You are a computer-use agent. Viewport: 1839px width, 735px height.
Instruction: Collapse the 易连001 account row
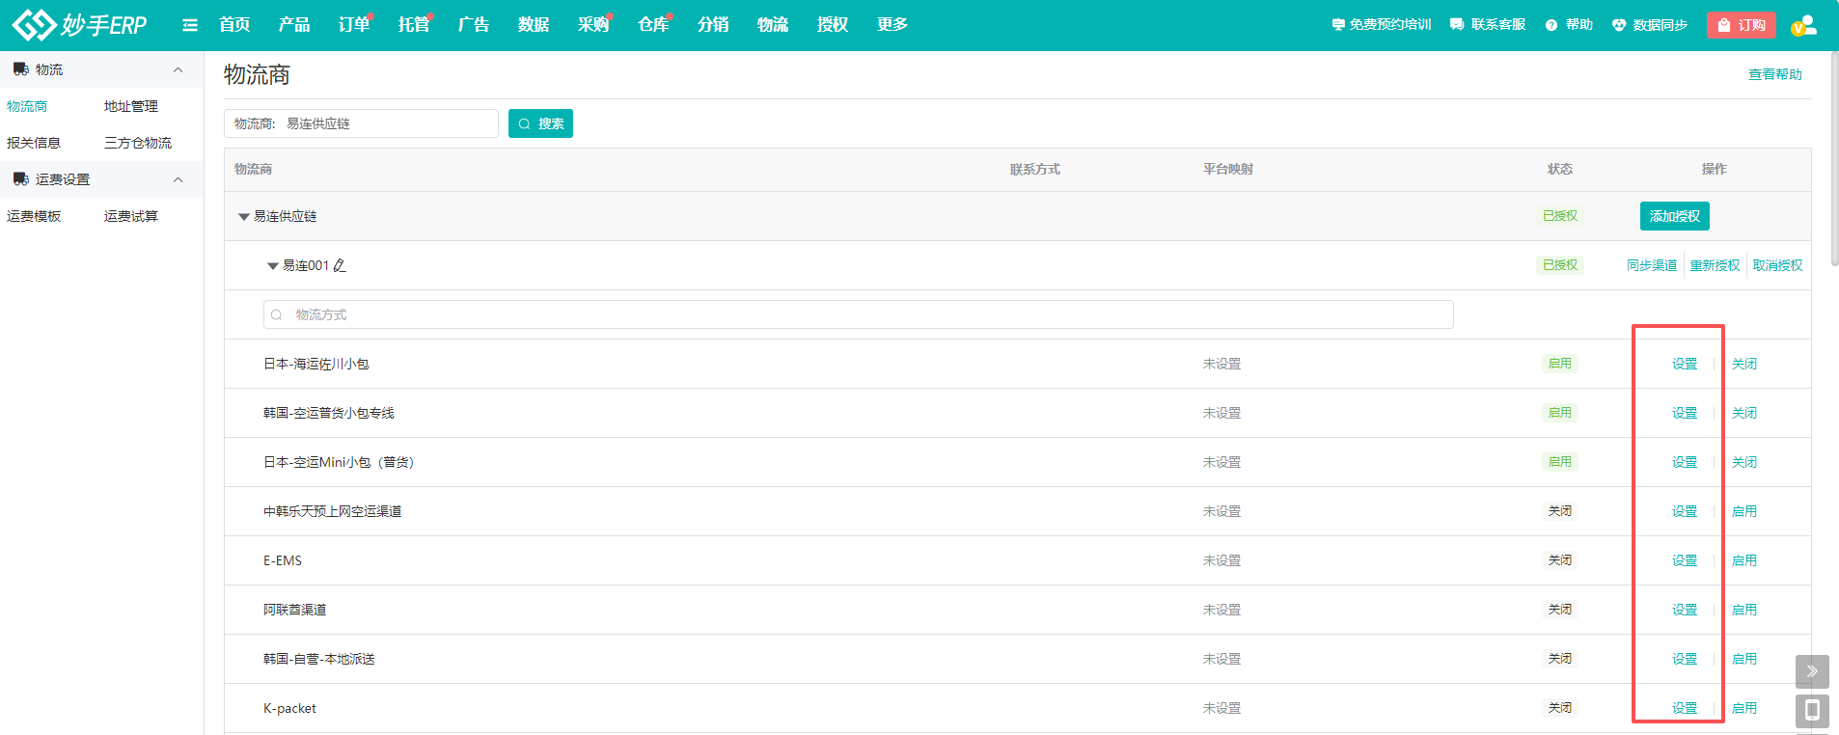click(x=273, y=266)
